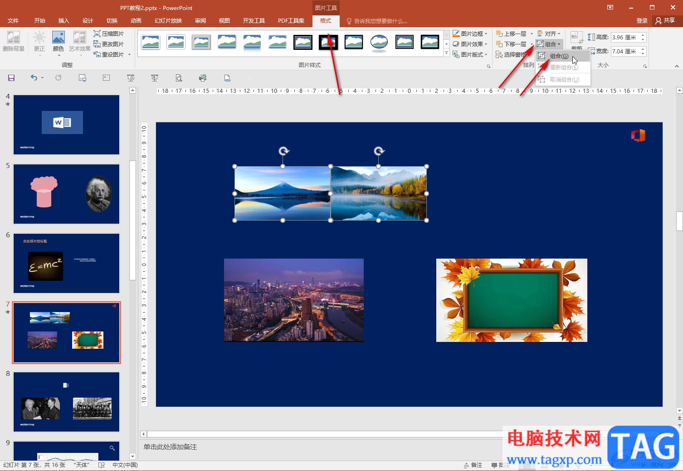Open Picture Effects (图片效果) dropdown
The height and width of the screenshot is (471, 683).
pyautogui.click(x=470, y=44)
